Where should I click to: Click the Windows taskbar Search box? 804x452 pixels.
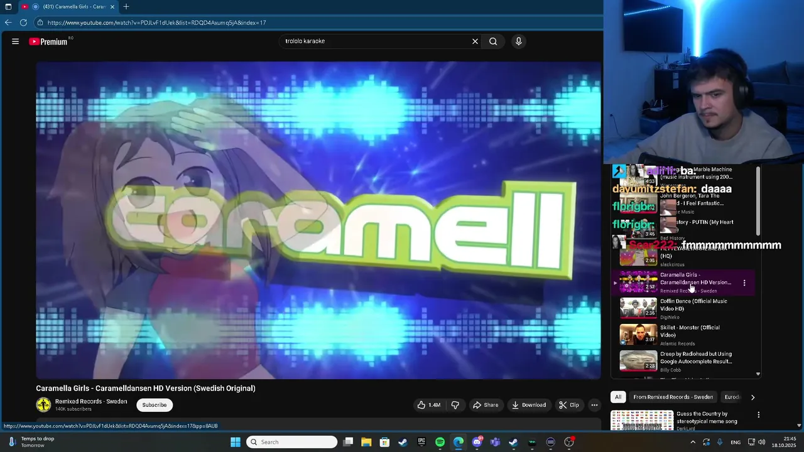(292, 442)
